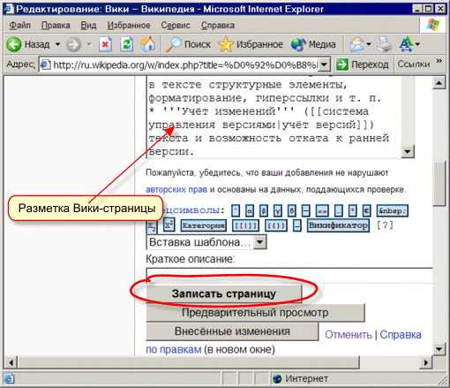Open the по правкам link
450x388 pixels.
pyautogui.click(x=174, y=350)
